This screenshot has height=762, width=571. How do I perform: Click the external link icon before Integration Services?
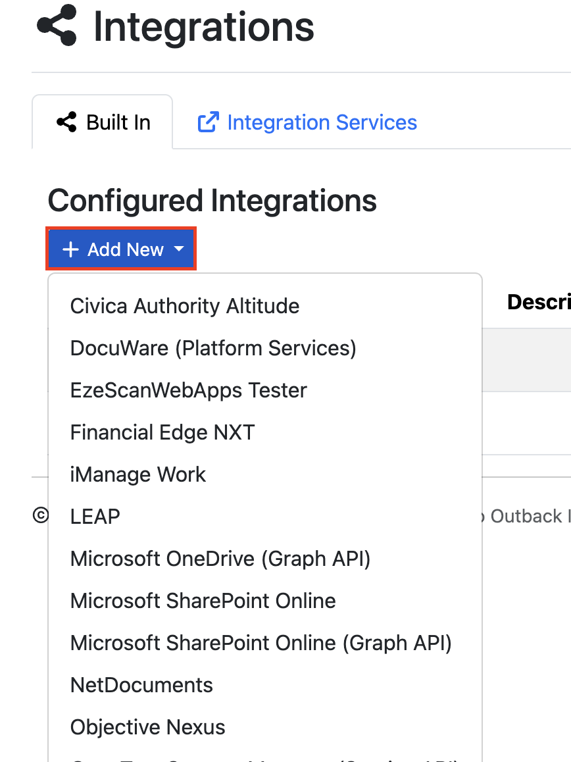[x=208, y=122]
